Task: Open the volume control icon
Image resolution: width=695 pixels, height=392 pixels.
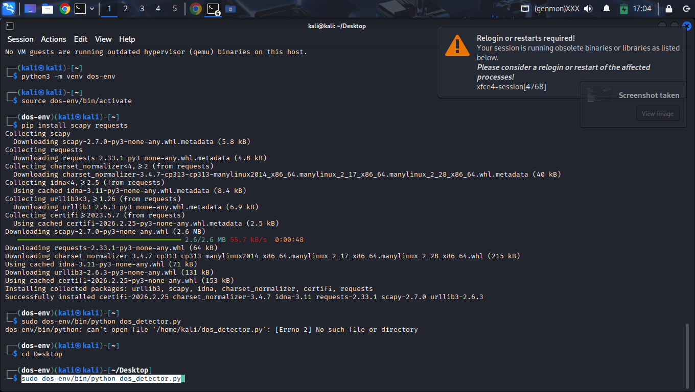Action: pos(588,9)
